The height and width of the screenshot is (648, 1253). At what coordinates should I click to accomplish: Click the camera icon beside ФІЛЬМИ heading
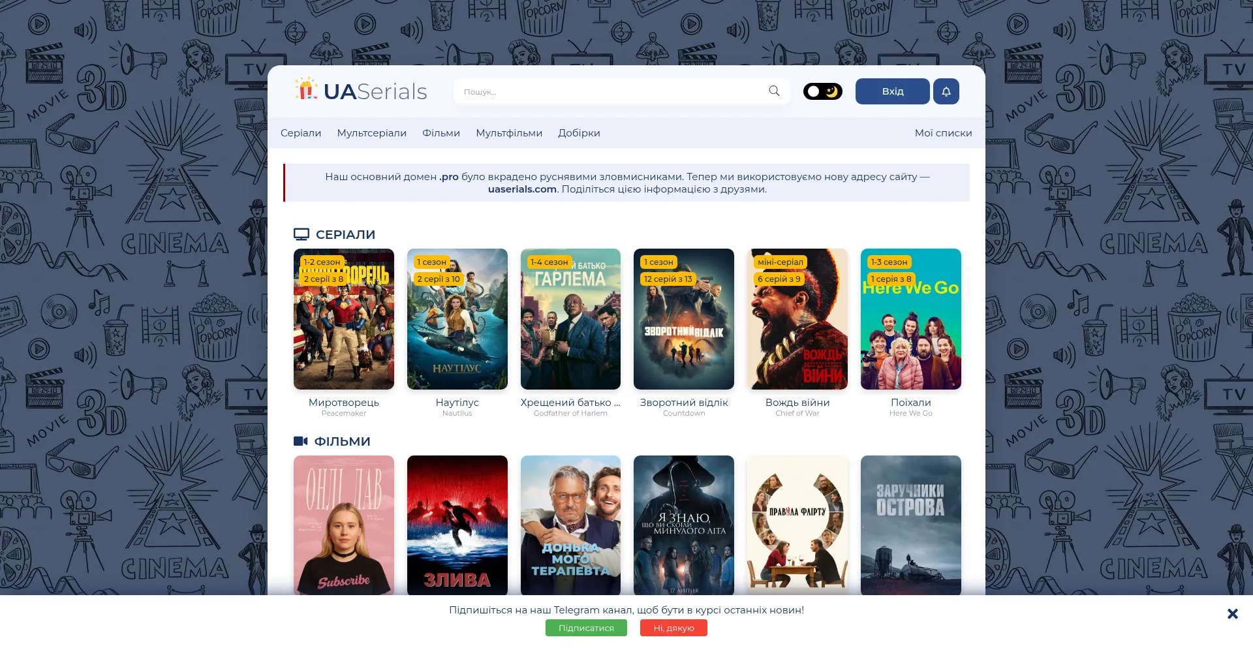[x=300, y=441]
